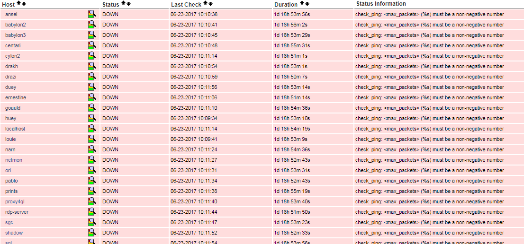524x244 pixels.
Task: View service details icon for babylon3
Action: coord(91,35)
